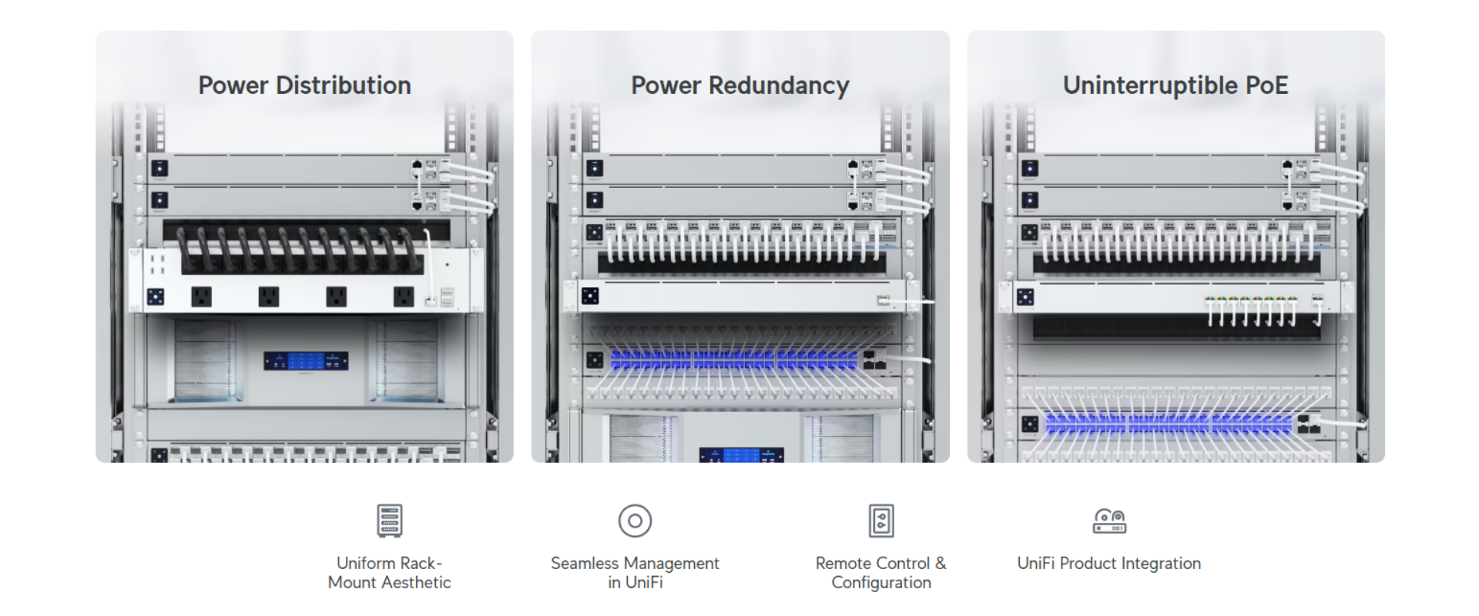Click the UniFi Product Integration device icon
The width and height of the screenshot is (1479, 616).
[1109, 521]
